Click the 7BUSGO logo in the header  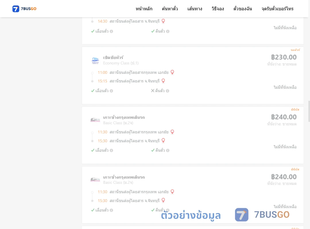24,9
